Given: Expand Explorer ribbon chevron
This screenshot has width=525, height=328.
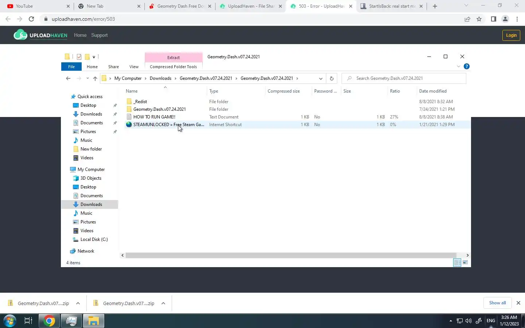Looking at the screenshot, I should tap(459, 66).
